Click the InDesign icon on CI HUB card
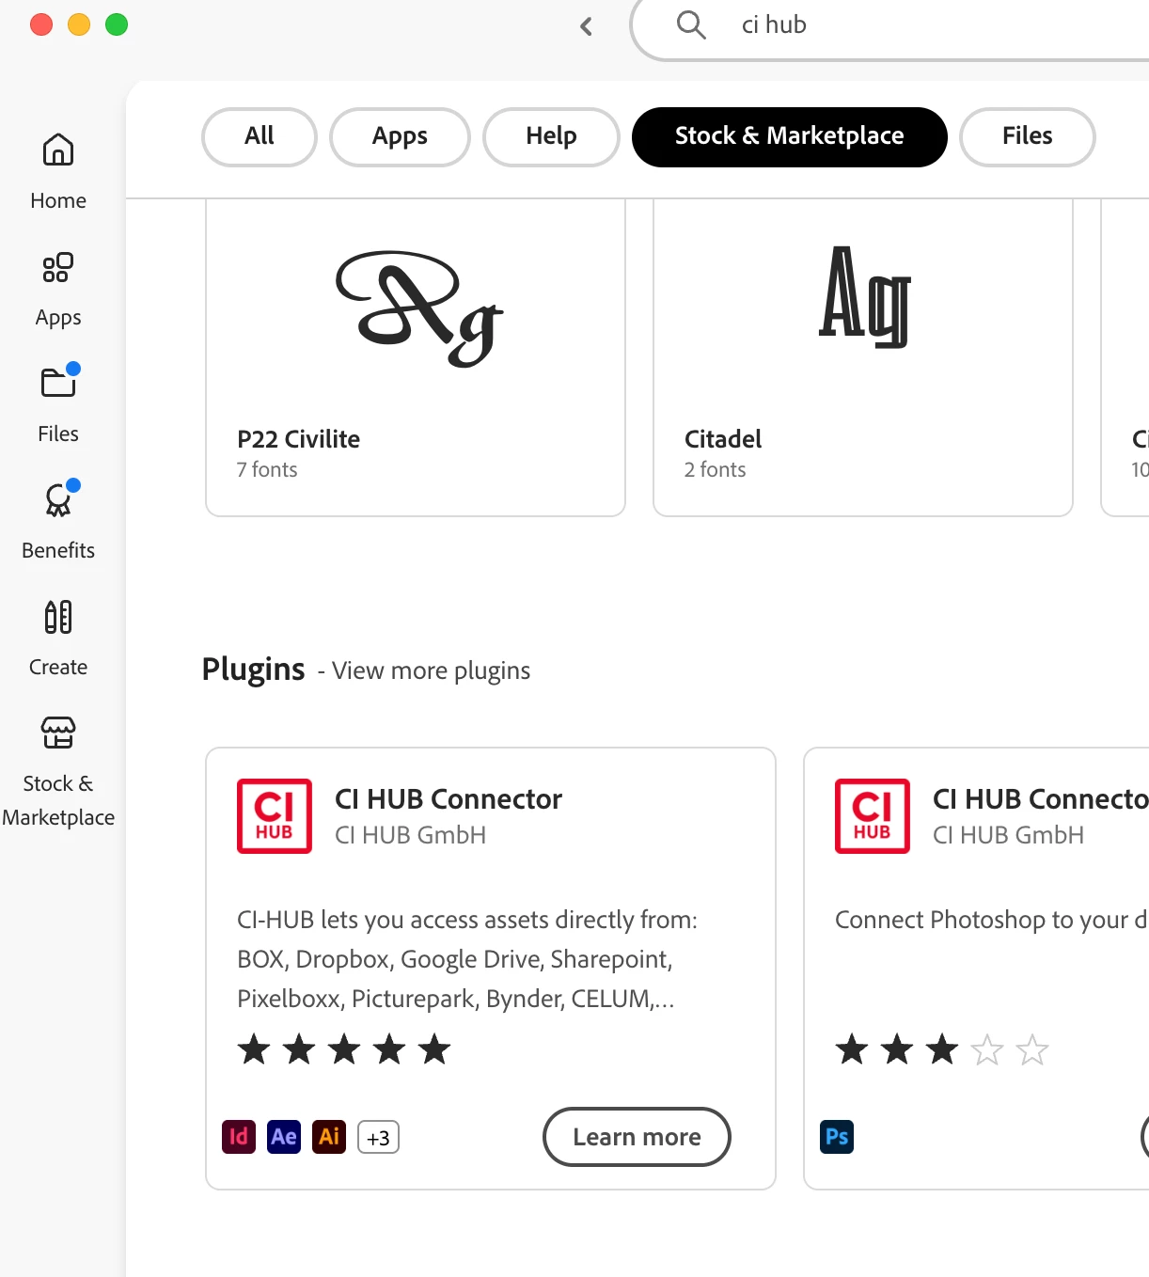This screenshot has width=1149, height=1277. [239, 1137]
